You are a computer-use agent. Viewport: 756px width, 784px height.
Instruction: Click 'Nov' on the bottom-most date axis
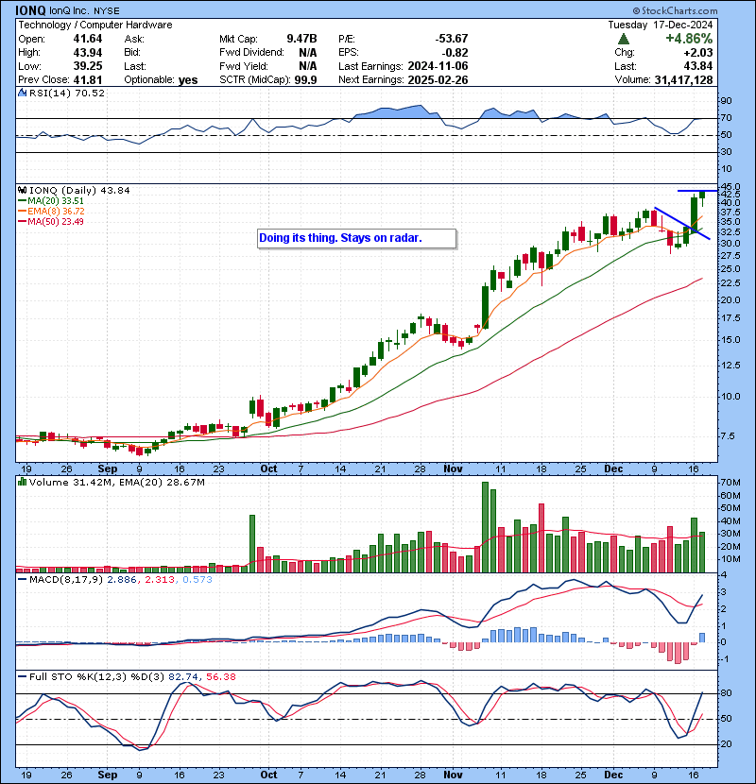pos(453,775)
